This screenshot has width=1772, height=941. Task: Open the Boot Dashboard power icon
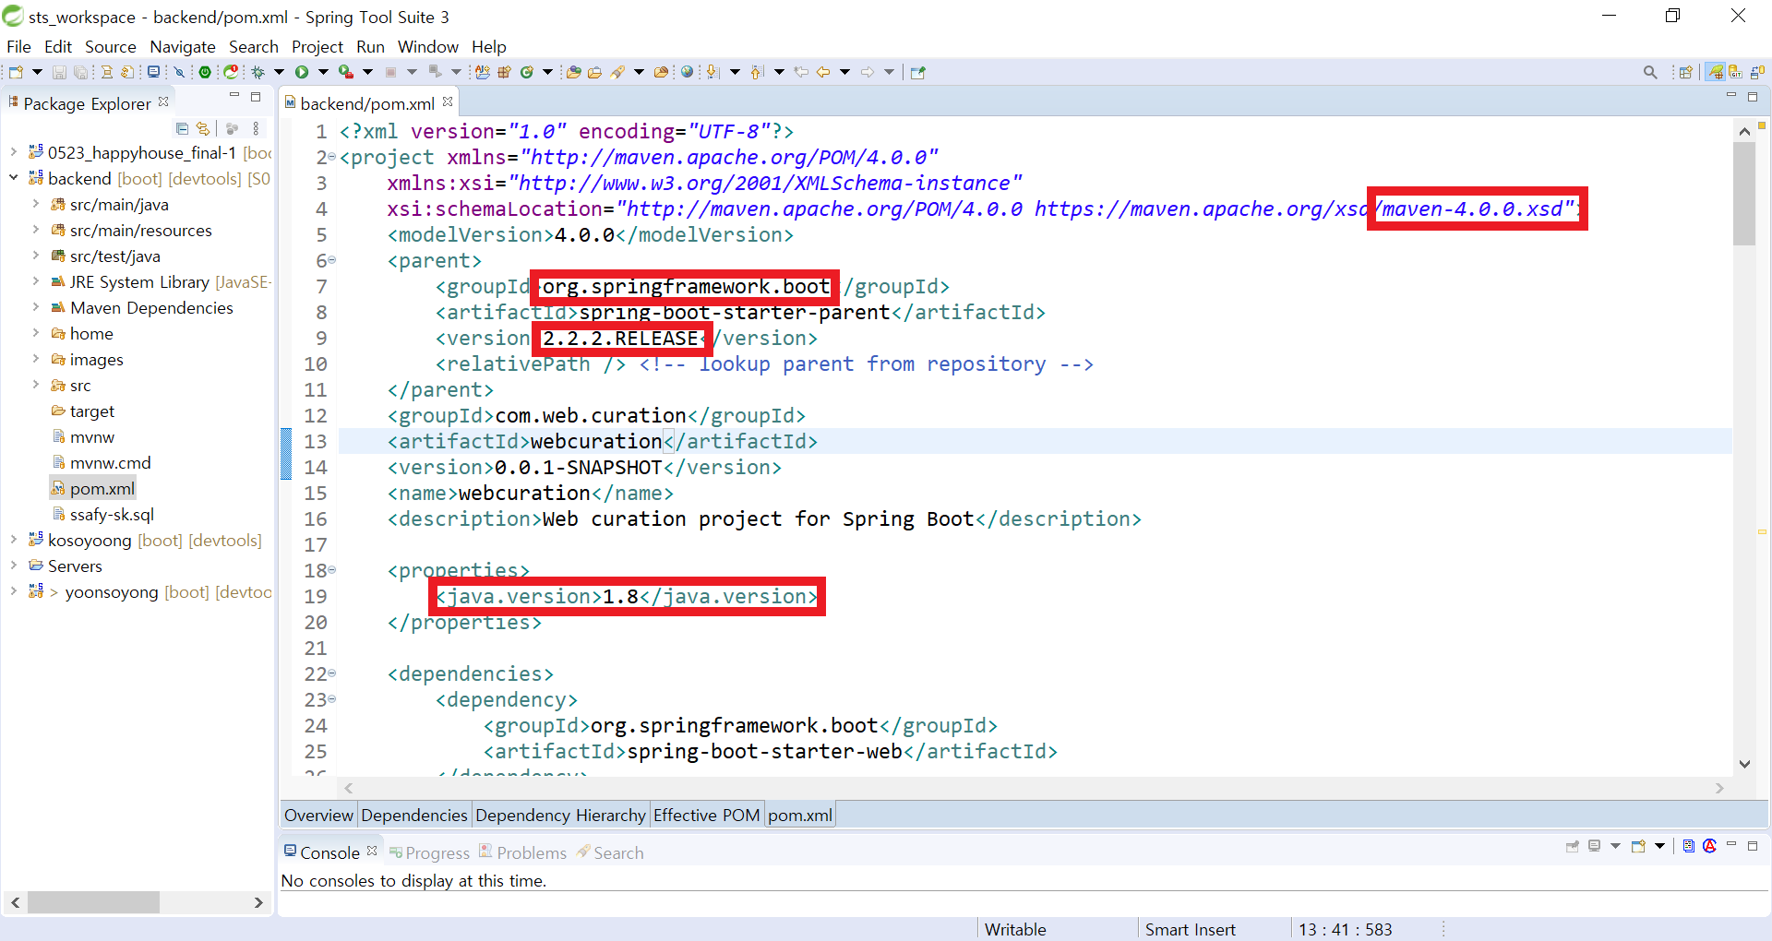[205, 72]
